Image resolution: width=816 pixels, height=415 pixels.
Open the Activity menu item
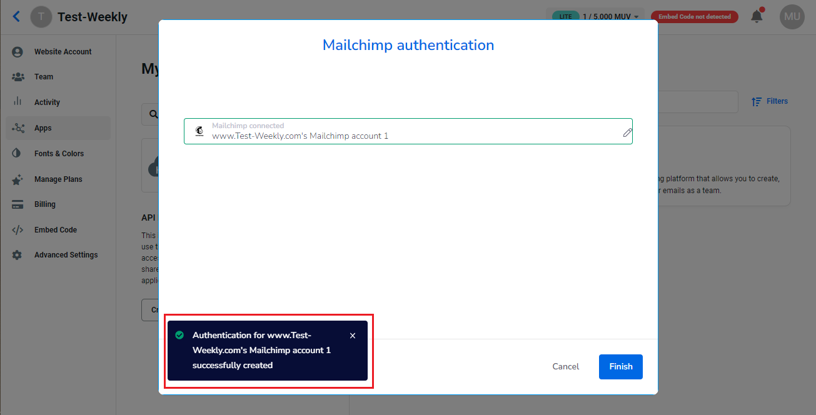pyautogui.click(x=58, y=102)
